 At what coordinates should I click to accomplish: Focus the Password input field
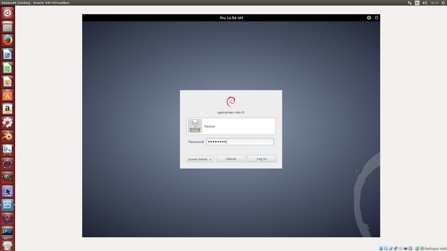click(x=240, y=142)
